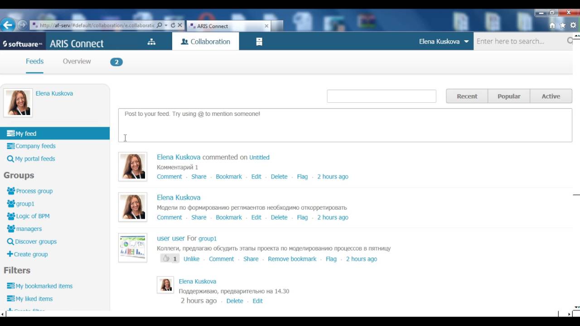This screenshot has width=580, height=326.
Task: Open Company feeds in sidebar
Action: point(35,146)
